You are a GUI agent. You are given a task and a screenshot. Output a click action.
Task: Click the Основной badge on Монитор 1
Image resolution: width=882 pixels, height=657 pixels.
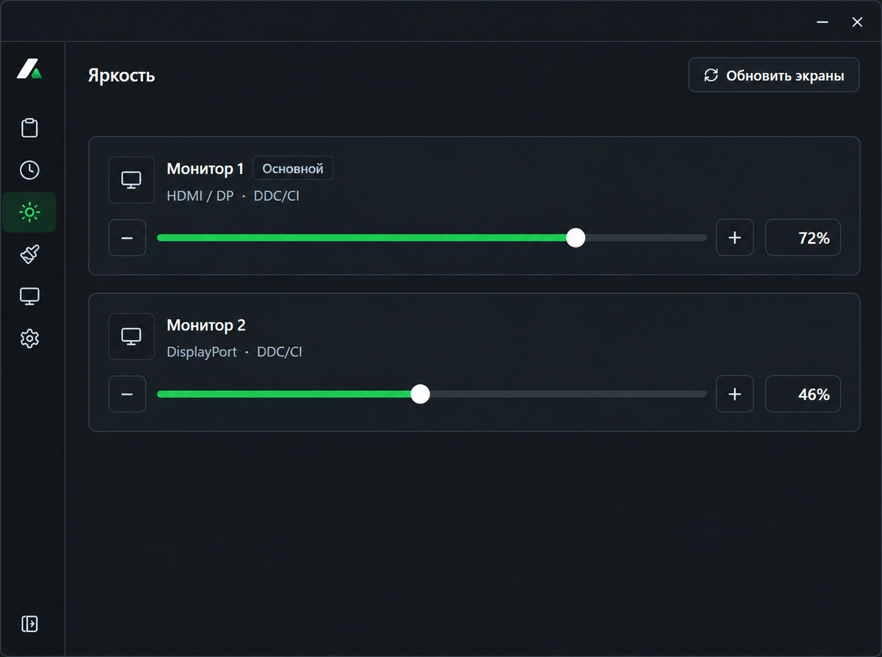coord(293,169)
